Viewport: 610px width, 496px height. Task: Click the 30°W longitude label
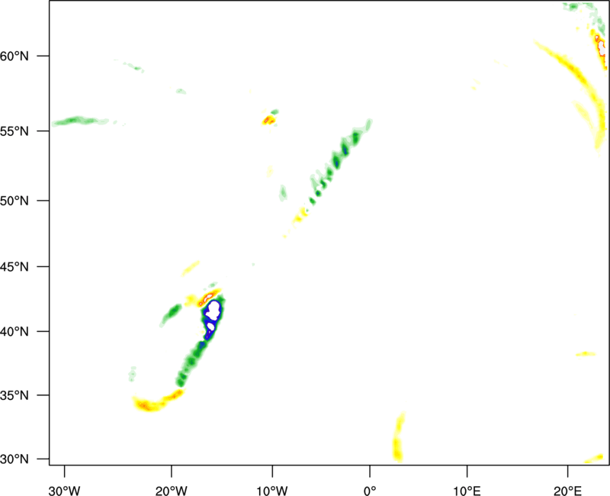point(64,491)
